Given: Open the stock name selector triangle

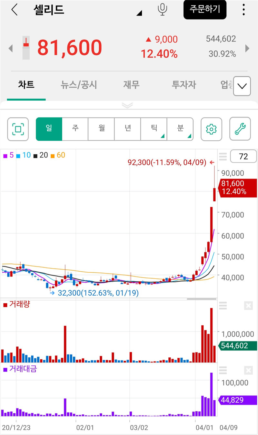Looking at the screenshot, I should [x=139, y=13].
